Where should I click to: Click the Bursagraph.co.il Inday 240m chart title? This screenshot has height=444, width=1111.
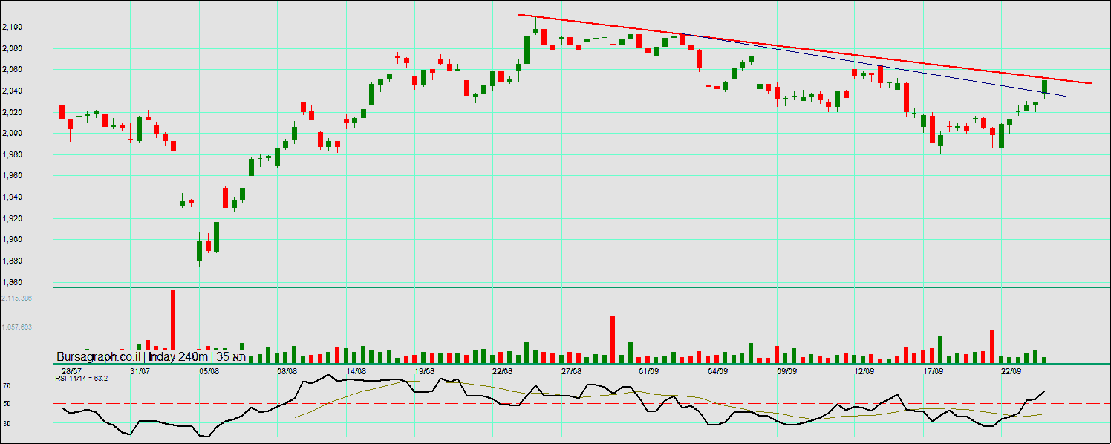pyautogui.click(x=151, y=356)
